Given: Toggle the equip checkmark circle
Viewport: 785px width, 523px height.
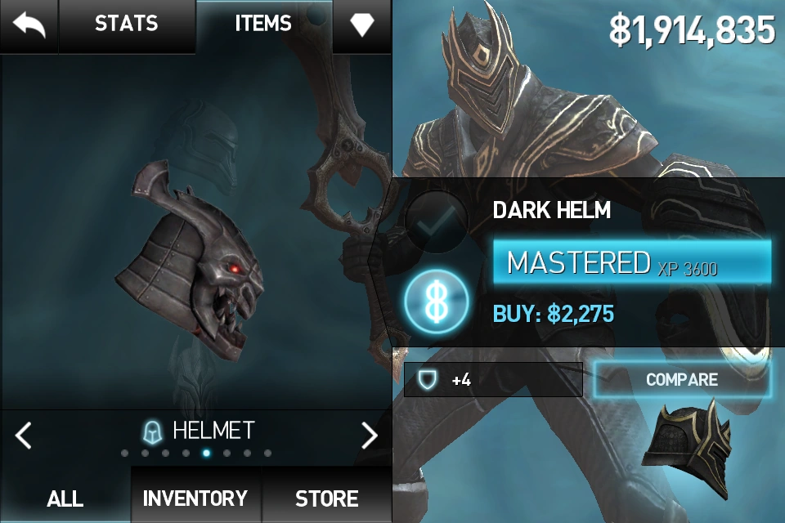Looking at the screenshot, I should pyautogui.click(x=437, y=222).
